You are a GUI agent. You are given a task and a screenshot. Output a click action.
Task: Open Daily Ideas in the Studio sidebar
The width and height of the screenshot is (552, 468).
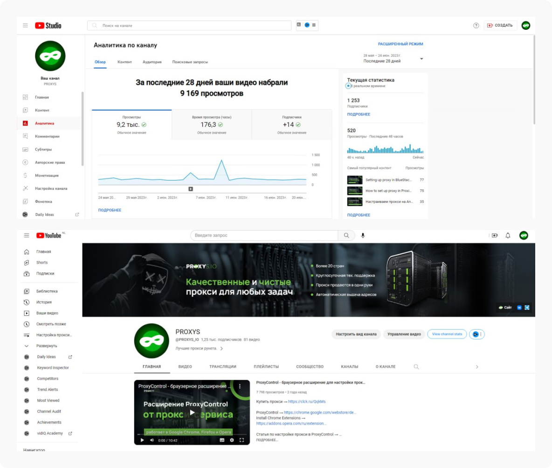coord(49,215)
